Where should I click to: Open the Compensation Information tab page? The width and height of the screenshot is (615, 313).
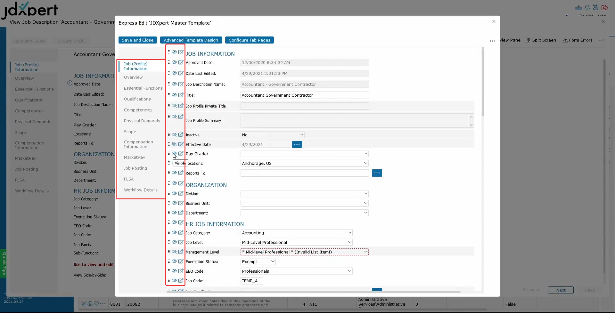point(138,144)
